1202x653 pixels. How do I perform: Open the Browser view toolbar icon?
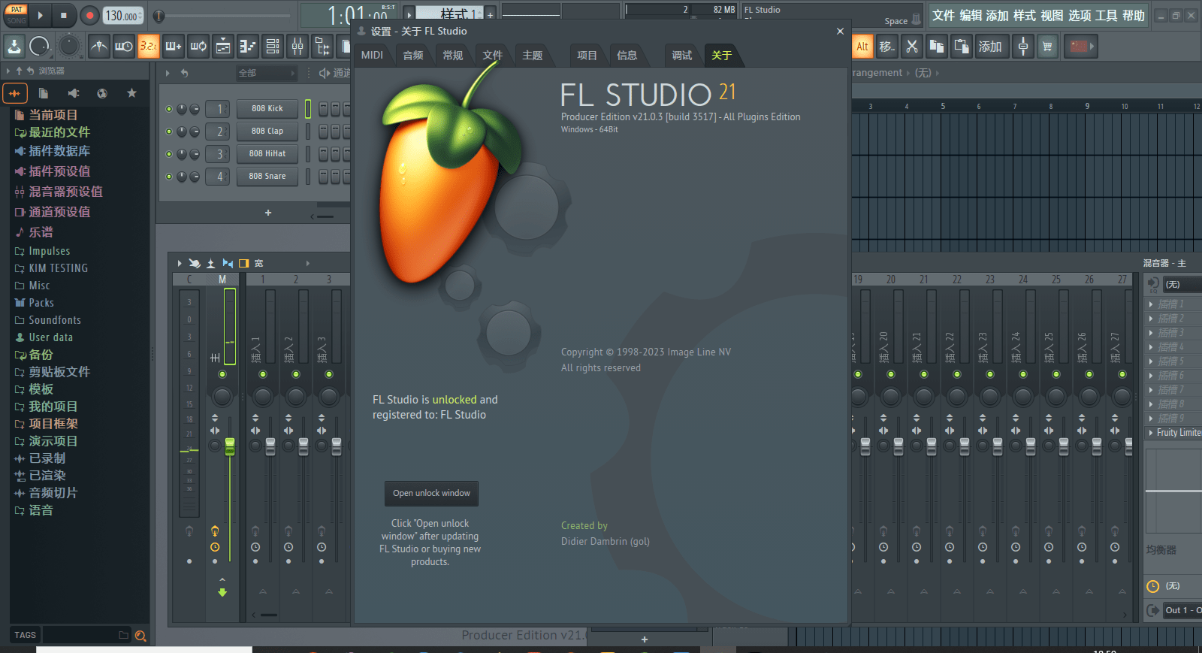pos(322,47)
